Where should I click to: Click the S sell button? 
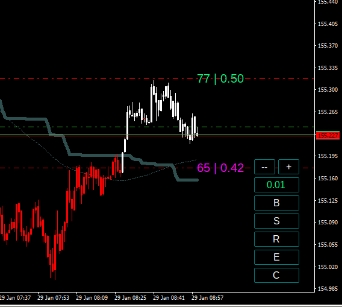[276, 221]
